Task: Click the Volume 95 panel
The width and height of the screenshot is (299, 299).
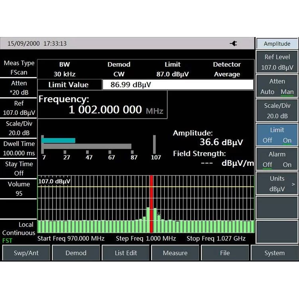Action: (19, 189)
